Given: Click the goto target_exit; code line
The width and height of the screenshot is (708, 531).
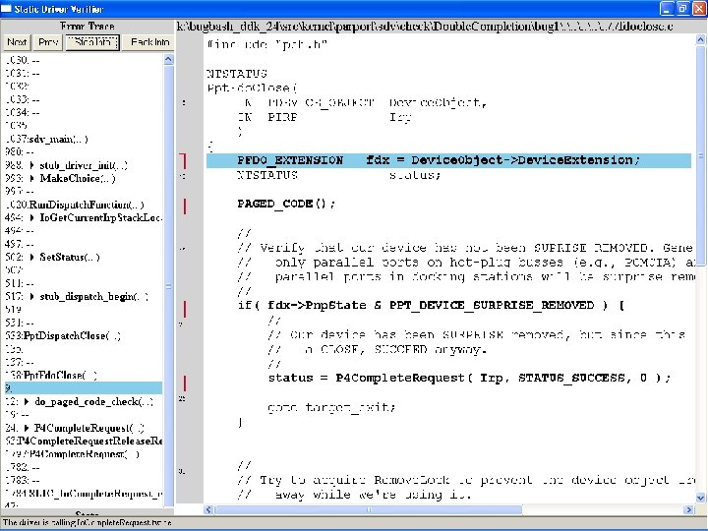Looking at the screenshot, I should [x=332, y=408].
